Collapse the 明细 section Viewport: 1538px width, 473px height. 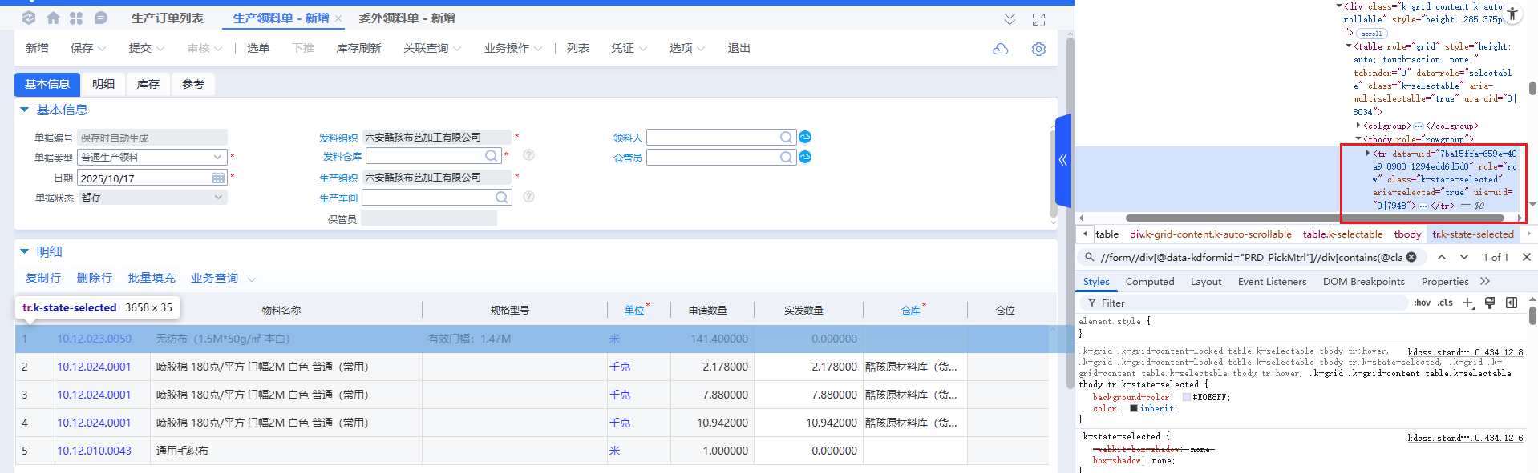(24, 251)
